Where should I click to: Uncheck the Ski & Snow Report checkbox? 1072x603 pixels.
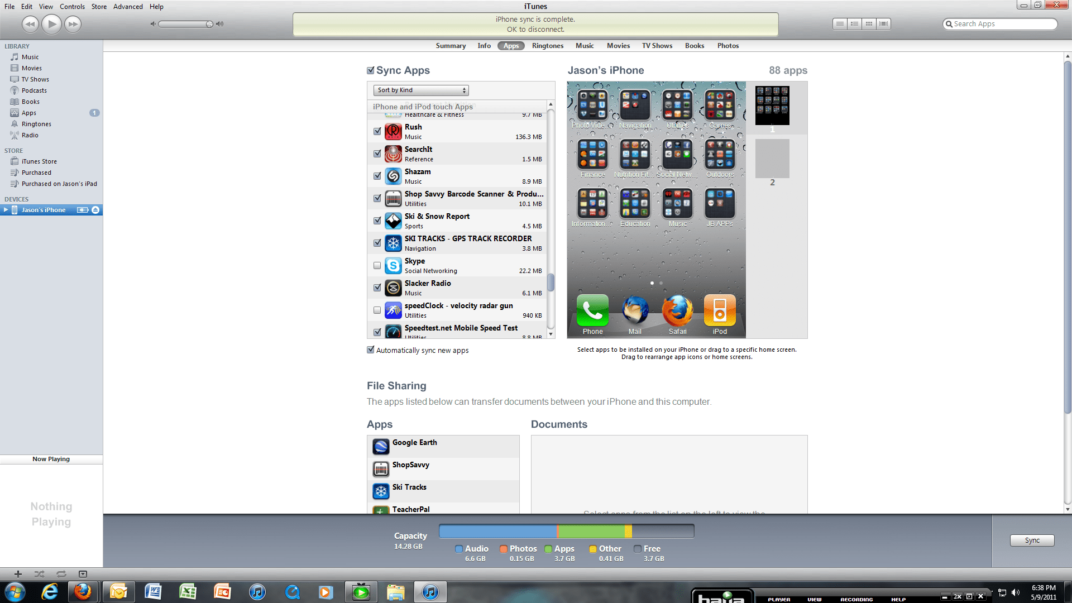[377, 221]
